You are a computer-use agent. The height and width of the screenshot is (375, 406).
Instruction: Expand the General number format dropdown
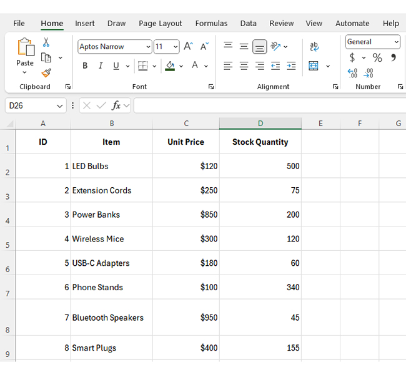click(396, 42)
